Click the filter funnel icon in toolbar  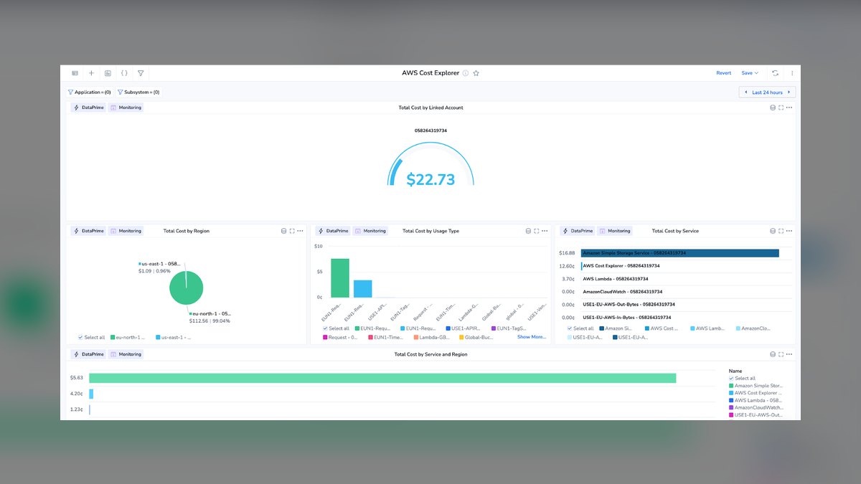click(141, 73)
